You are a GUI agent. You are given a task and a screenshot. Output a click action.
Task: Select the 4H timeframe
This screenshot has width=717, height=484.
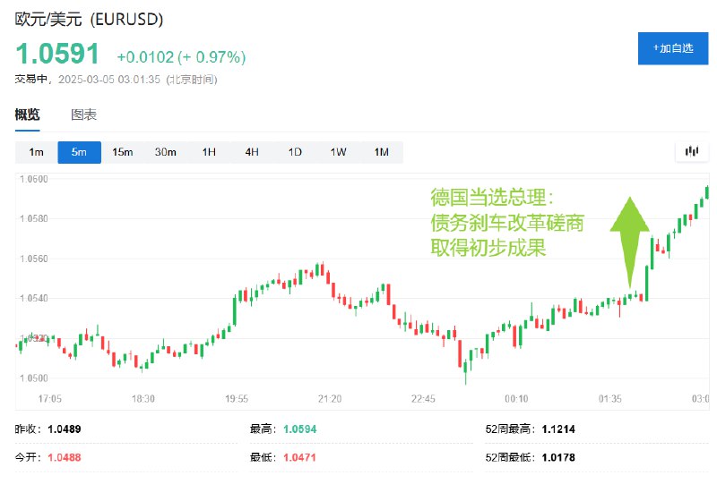[252, 152]
